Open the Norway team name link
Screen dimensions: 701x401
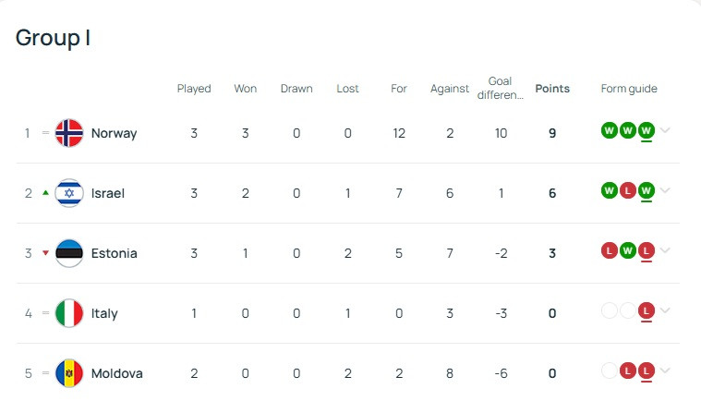pos(114,133)
